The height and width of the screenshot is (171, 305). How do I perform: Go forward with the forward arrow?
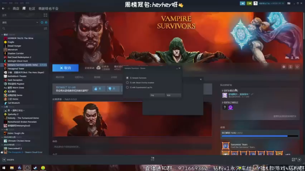pyautogui.click(x=8, y=8)
